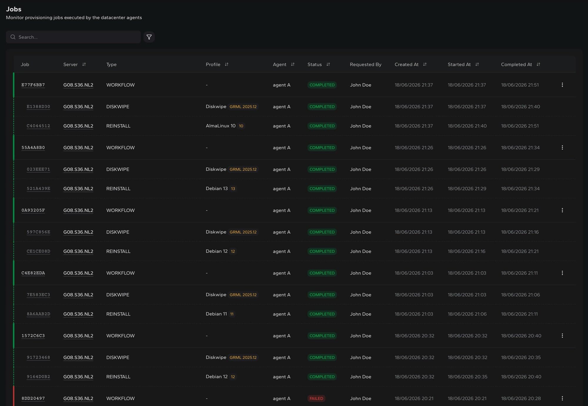Open actions menu for job 0A93205F
The image size is (588, 406).
pos(562,210)
